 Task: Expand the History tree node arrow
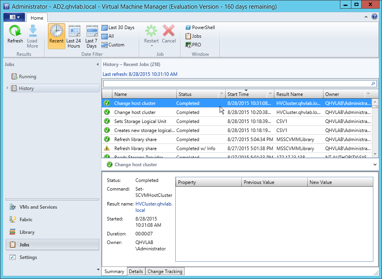[7, 88]
